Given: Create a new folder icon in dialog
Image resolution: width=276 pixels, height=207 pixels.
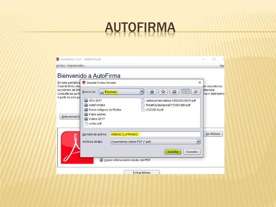Looking at the screenshot, I should 174,92.
